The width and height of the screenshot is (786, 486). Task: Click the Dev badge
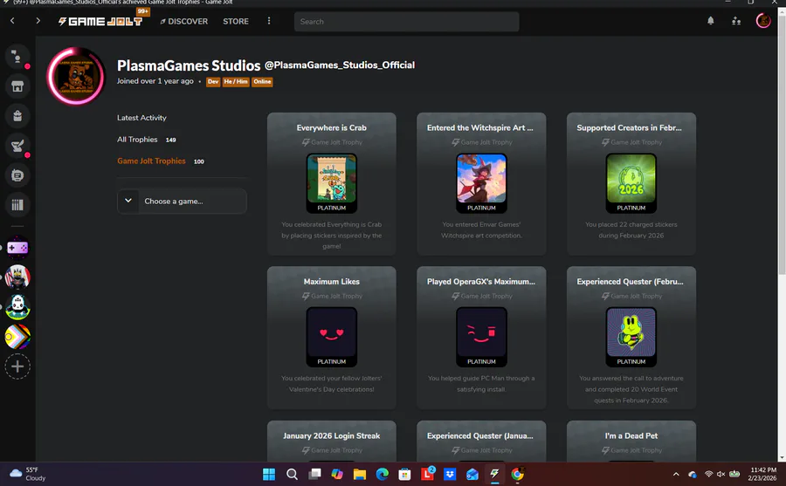pos(213,82)
